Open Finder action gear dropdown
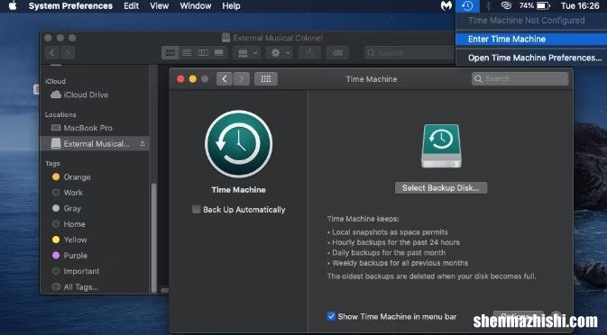This screenshot has width=607, height=335. pyautogui.click(x=281, y=53)
